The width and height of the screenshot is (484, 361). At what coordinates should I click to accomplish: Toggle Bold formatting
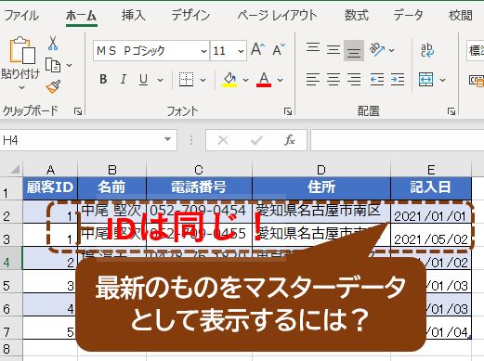point(103,80)
